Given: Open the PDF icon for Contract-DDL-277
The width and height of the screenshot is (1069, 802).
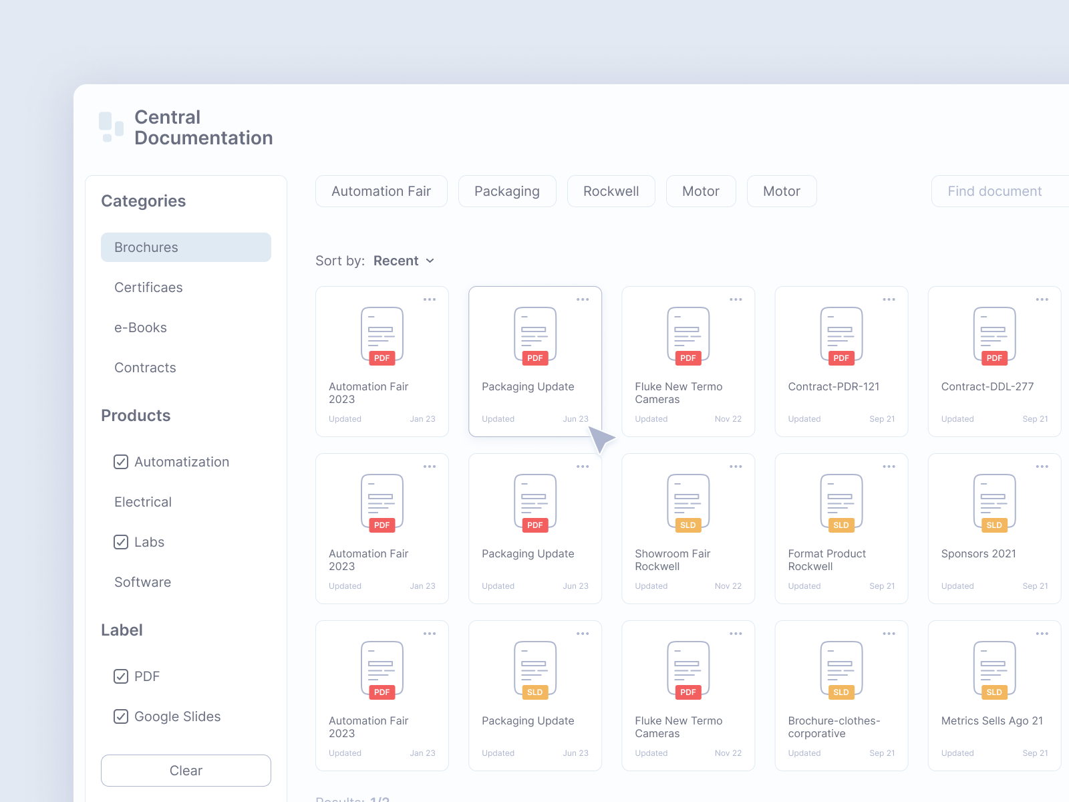Looking at the screenshot, I should pos(994,336).
